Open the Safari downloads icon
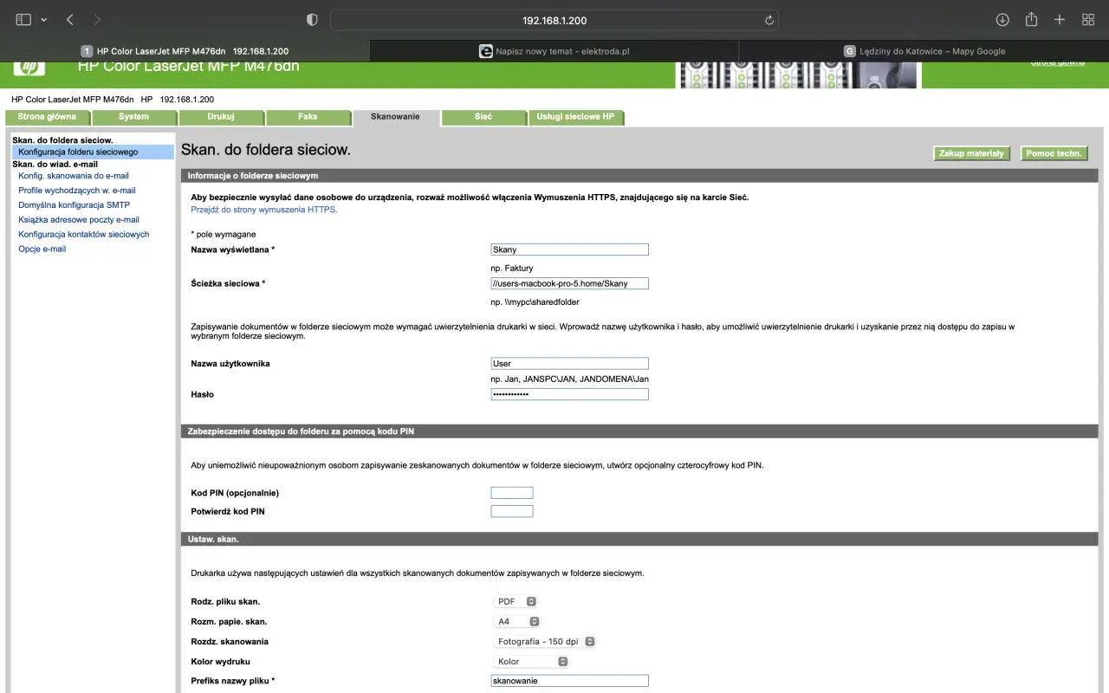This screenshot has height=693, width=1109. coord(1002,20)
